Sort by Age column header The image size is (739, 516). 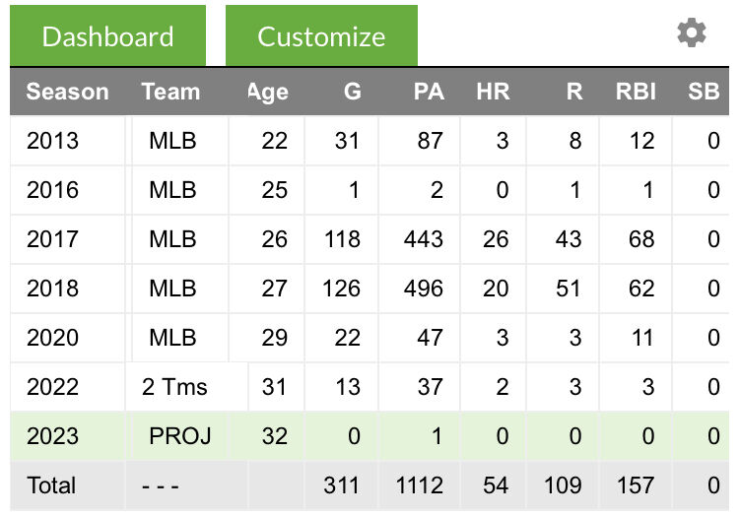pos(267,92)
